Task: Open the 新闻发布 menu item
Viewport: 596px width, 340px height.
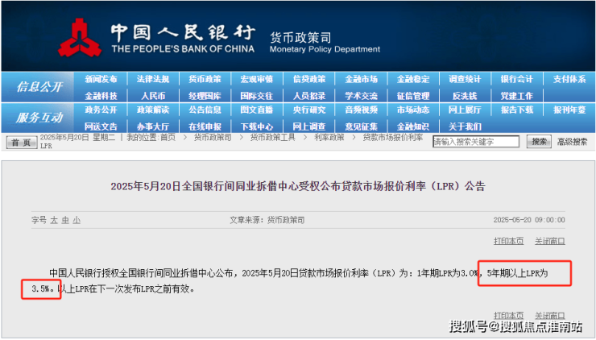Action: pyautogui.click(x=101, y=79)
